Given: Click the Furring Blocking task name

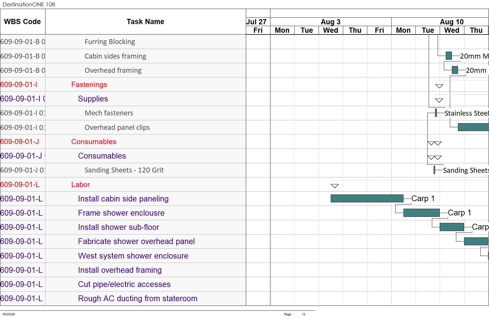Looking at the screenshot, I should click(x=110, y=42).
